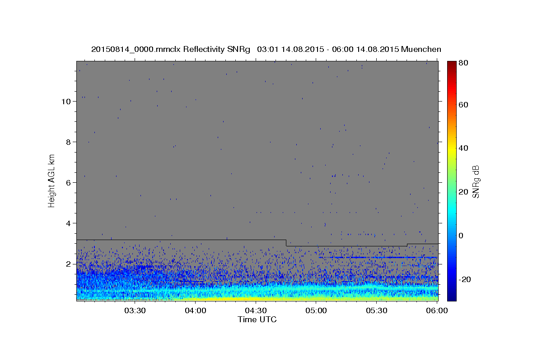This screenshot has width=542, height=361.
Task: Click the colorbar value 40
Action: [x=463, y=148]
